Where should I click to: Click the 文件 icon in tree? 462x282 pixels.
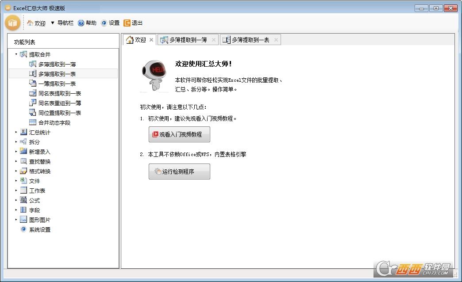pyautogui.click(x=23, y=180)
